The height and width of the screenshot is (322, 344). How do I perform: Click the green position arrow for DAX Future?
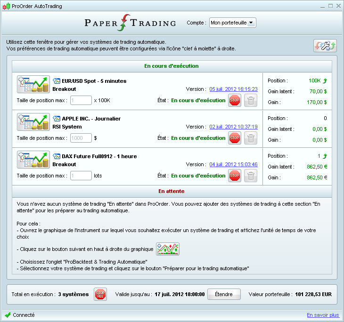[325, 156]
